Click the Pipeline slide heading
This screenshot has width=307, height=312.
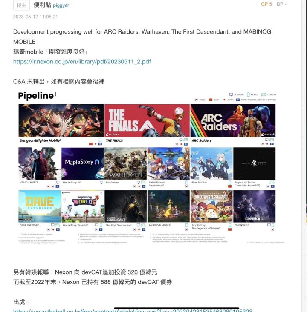(x=37, y=95)
